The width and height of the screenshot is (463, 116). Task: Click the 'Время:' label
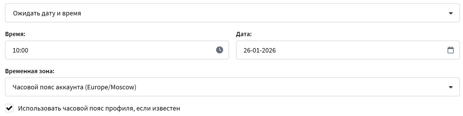(15, 34)
